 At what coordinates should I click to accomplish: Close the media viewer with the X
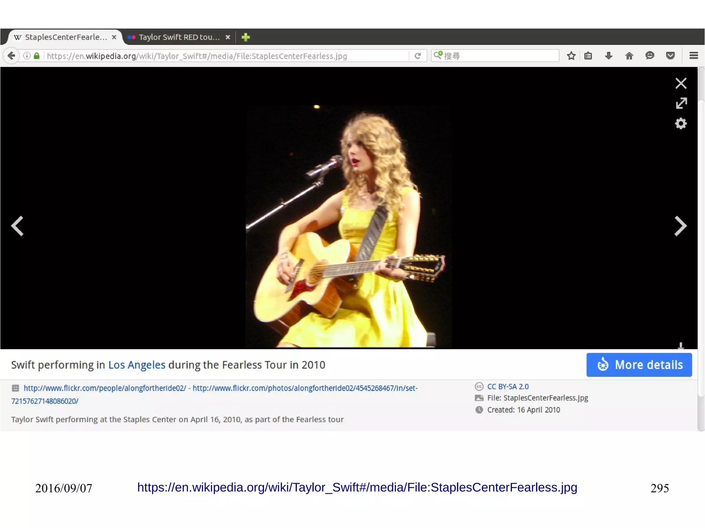point(681,83)
